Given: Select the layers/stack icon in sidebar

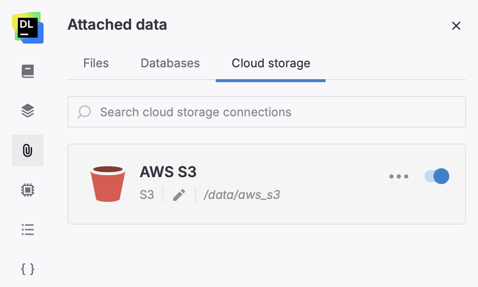Looking at the screenshot, I should [28, 111].
